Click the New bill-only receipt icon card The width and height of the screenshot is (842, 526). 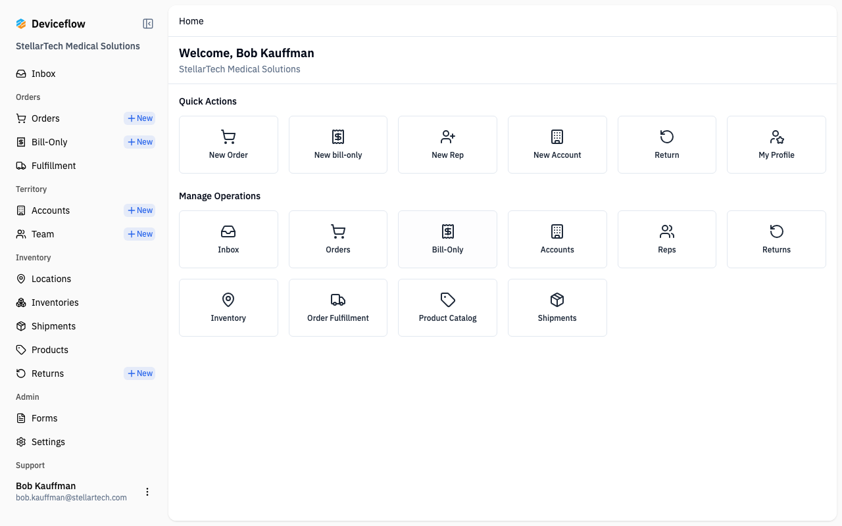338,145
